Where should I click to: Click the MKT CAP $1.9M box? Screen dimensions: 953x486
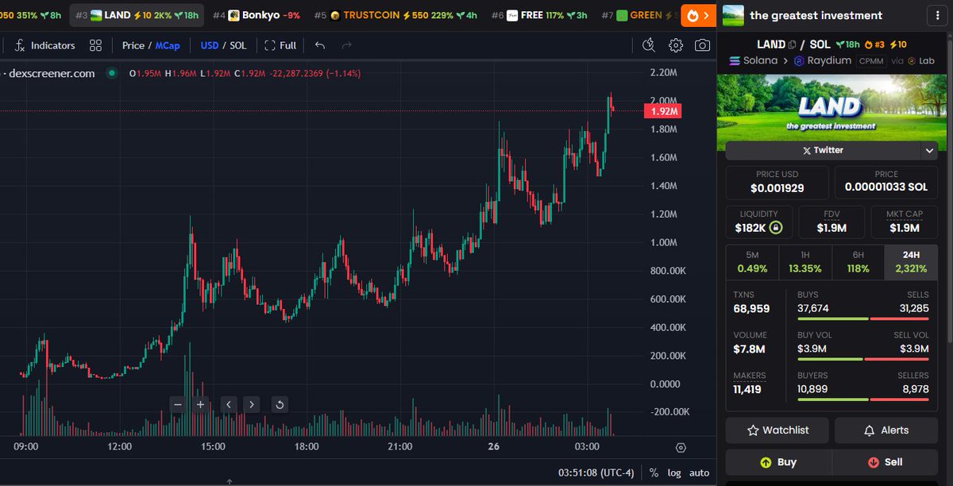coord(904,222)
